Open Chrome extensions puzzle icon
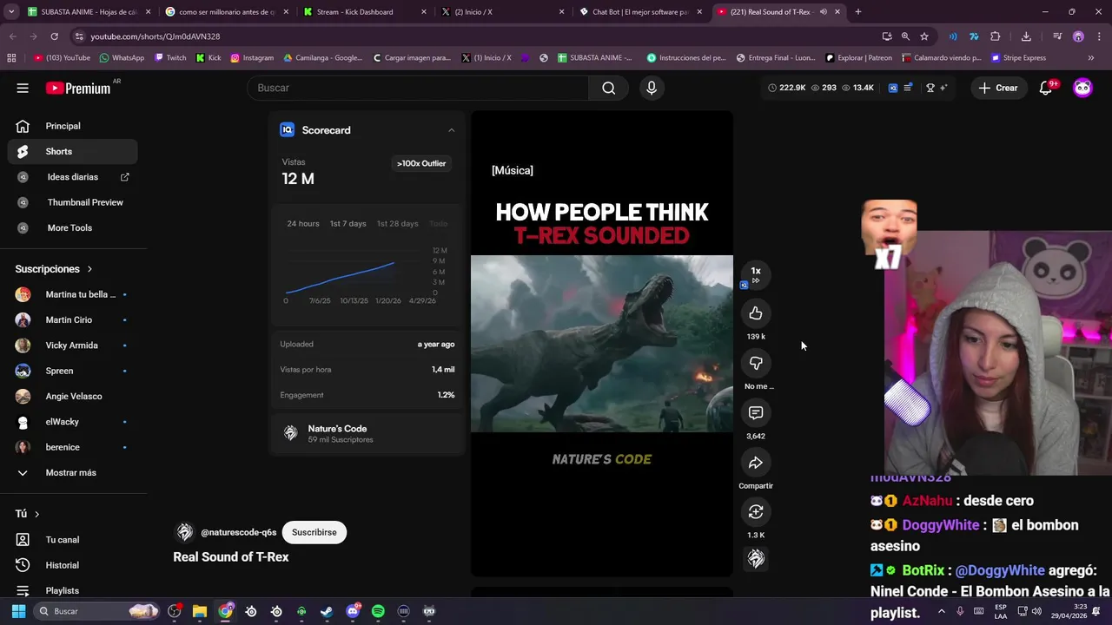1112x625 pixels. (x=996, y=36)
